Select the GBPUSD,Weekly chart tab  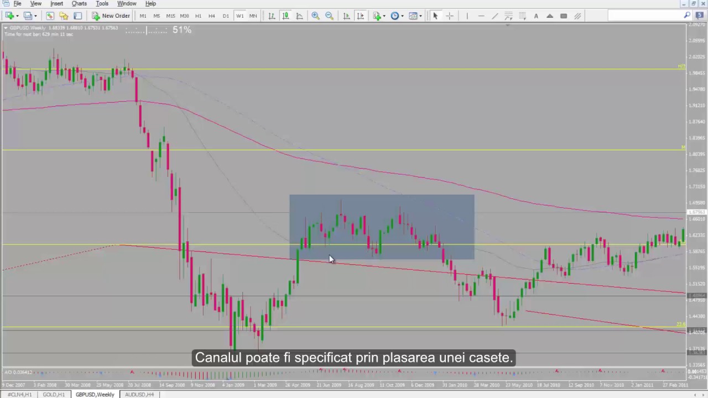pyautogui.click(x=95, y=395)
